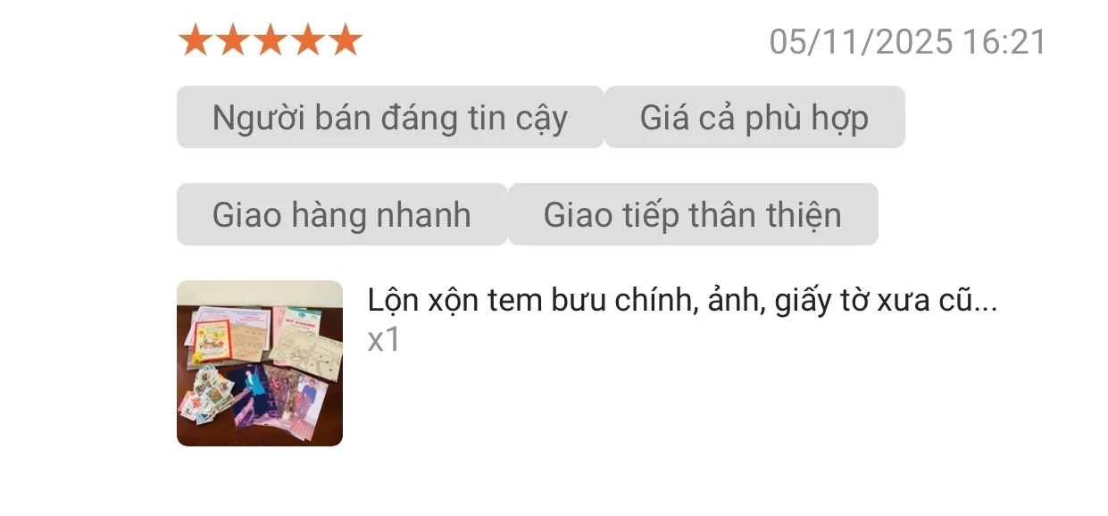Open the stamps and papers product thumbnail
Screen dimensions: 1108x516
(x=260, y=363)
